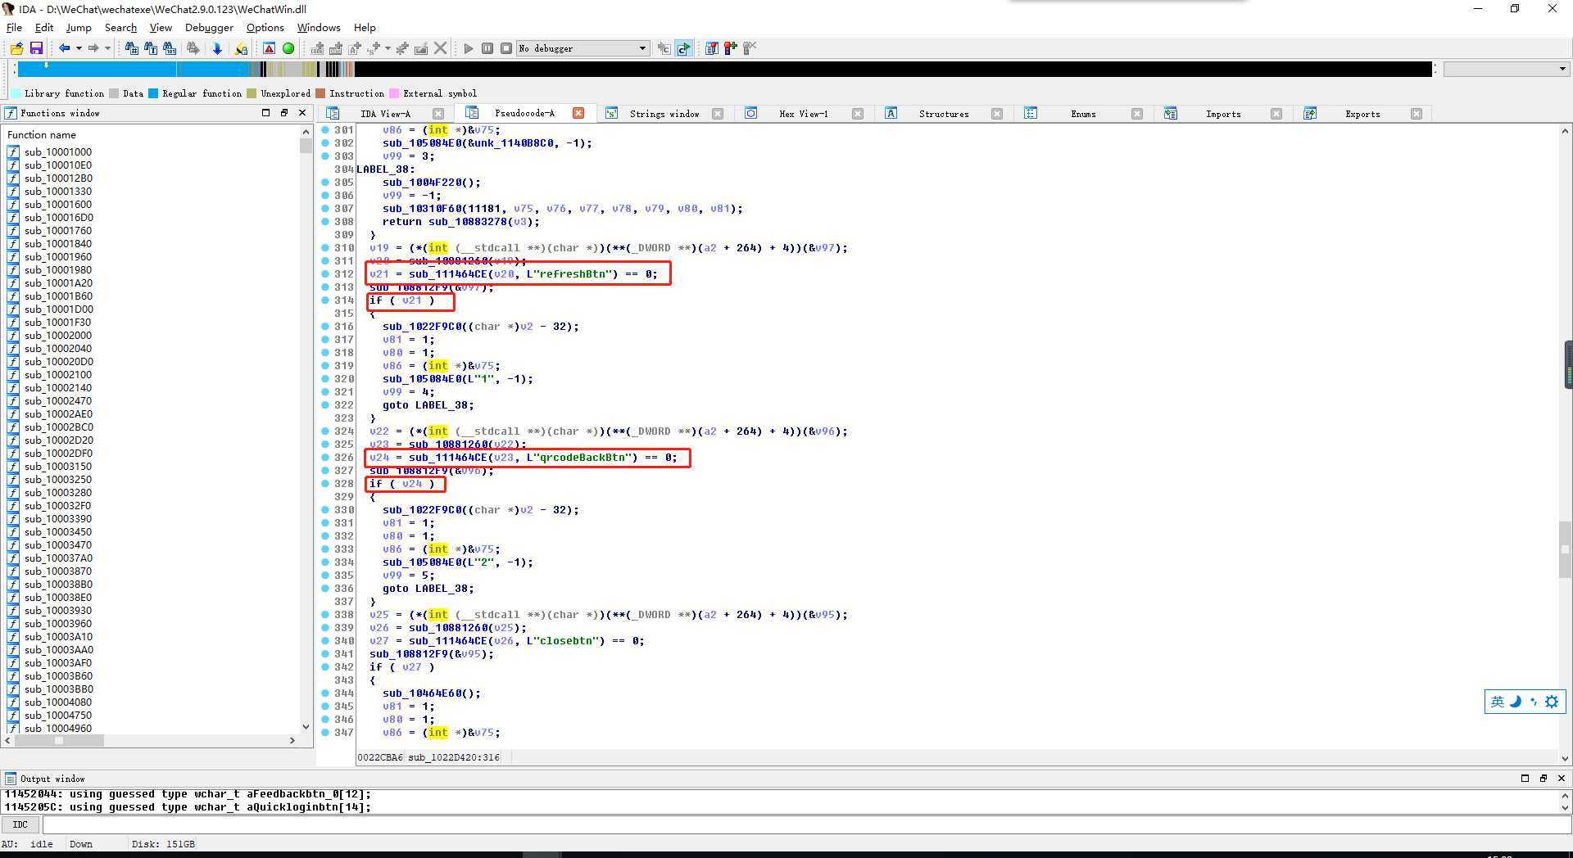Maximize the Functions window panel
Screen dimensions: 1573x858
pos(265,112)
